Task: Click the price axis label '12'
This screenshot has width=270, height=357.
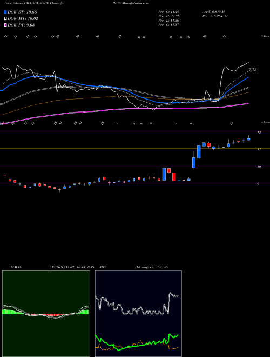Action: click(259, 133)
